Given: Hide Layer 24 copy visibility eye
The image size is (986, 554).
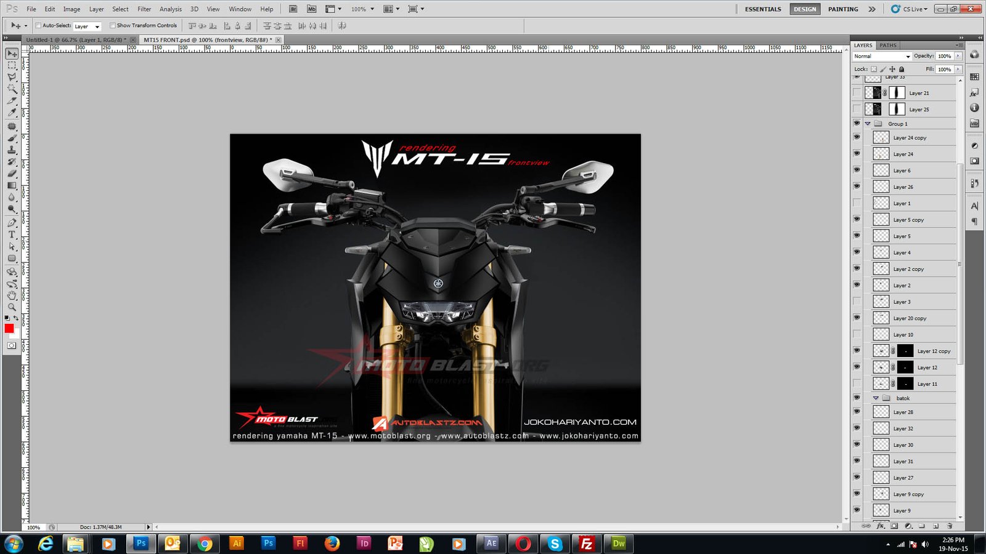Looking at the screenshot, I should click(x=857, y=137).
